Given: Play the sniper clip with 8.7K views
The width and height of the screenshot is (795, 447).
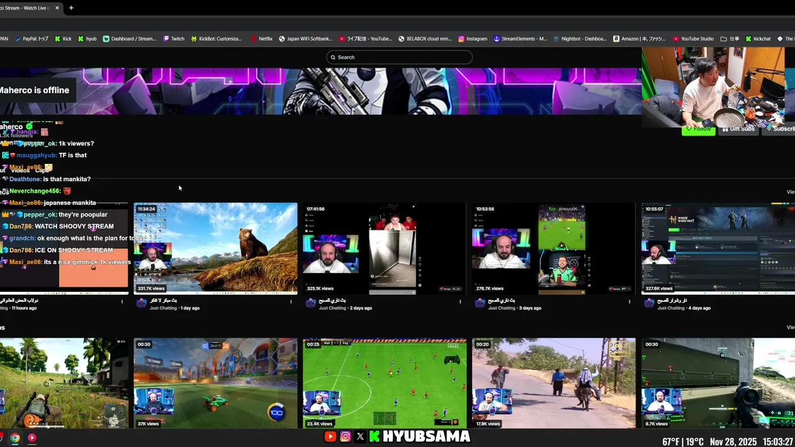Looking at the screenshot, I should pos(718,383).
